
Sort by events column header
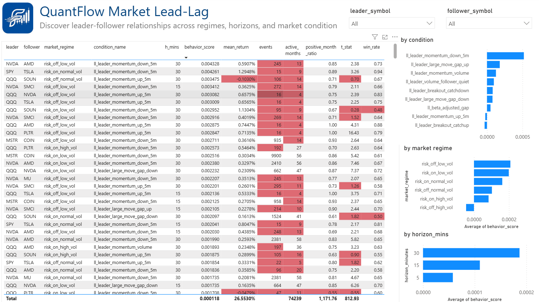click(266, 47)
